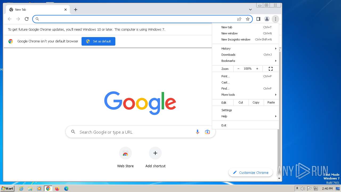Screen dimensions: 341x192
Task: Choose Find... in the menu
Action: 246,89
